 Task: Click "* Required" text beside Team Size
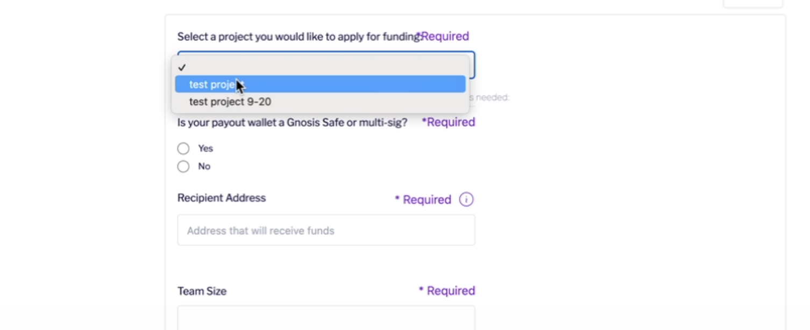(x=447, y=291)
